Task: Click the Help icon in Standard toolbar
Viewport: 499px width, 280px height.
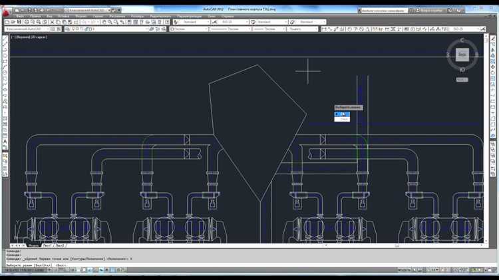Action: 167,22
